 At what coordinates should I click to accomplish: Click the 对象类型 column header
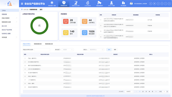tap(158, 15)
